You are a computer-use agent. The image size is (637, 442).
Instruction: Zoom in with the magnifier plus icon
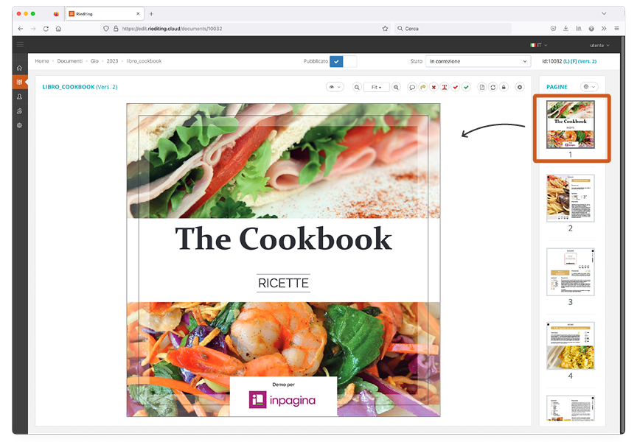pyautogui.click(x=396, y=87)
